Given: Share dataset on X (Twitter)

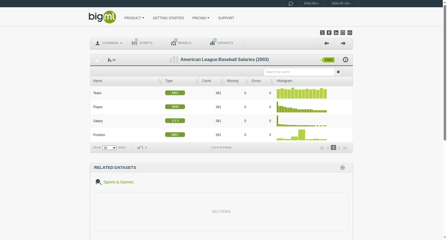Looking at the screenshot, I should pyautogui.click(x=322, y=33).
